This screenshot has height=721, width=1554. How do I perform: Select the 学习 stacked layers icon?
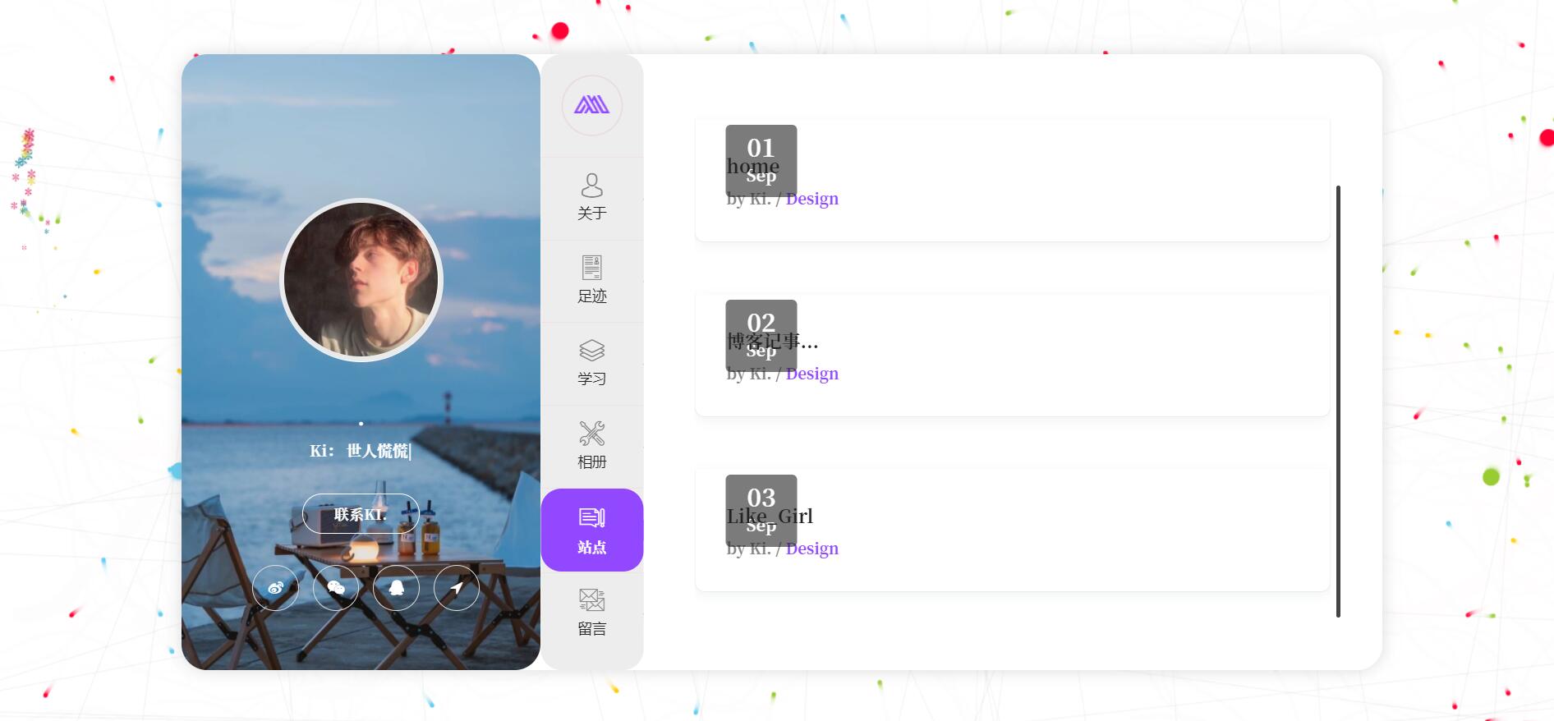591,364
